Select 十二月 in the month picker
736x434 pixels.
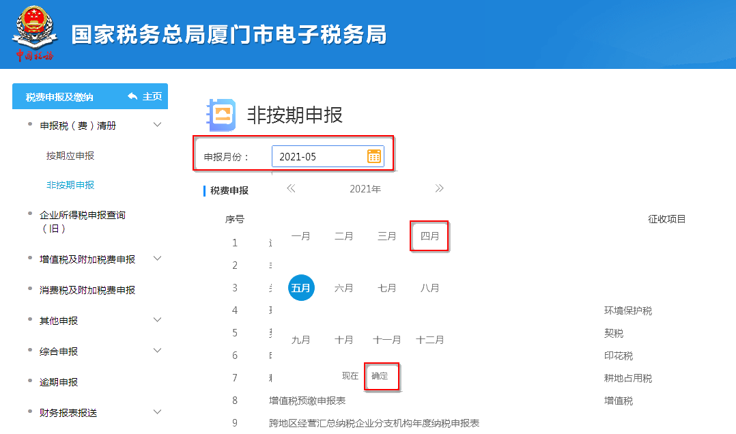[429, 340]
